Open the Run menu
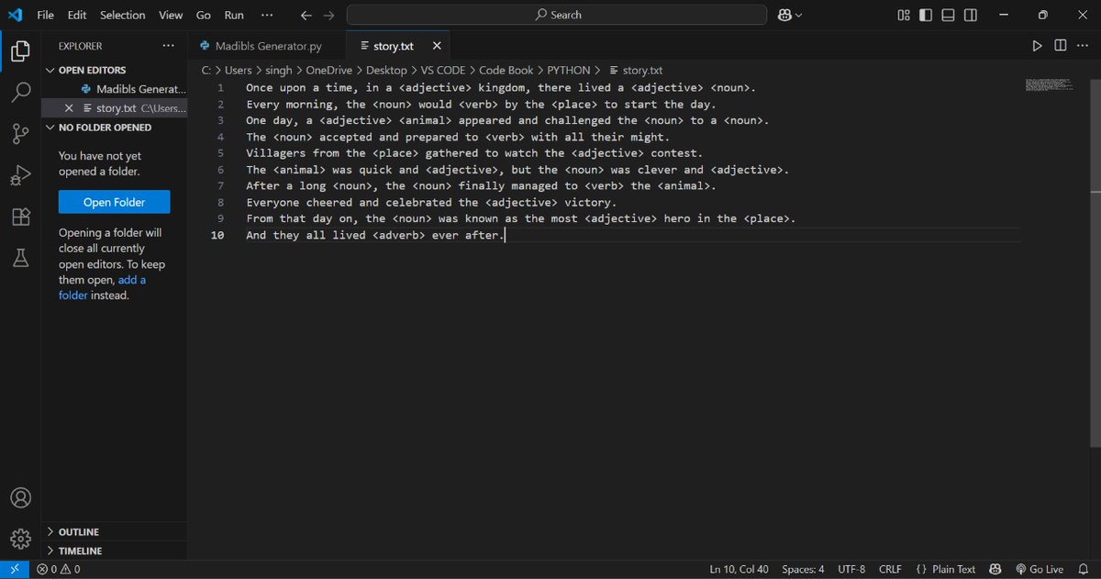This screenshot has height=579, width=1101. [234, 15]
